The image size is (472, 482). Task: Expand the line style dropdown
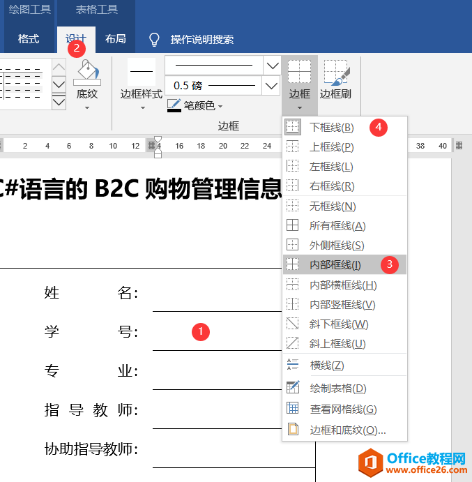[x=271, y=66]
